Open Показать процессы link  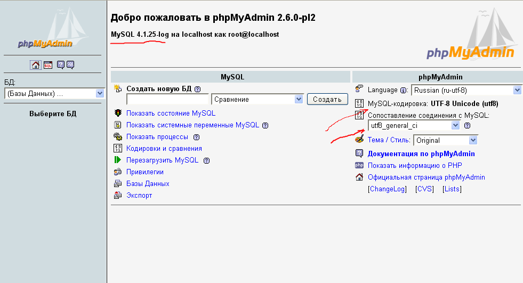tap(157, 137)
